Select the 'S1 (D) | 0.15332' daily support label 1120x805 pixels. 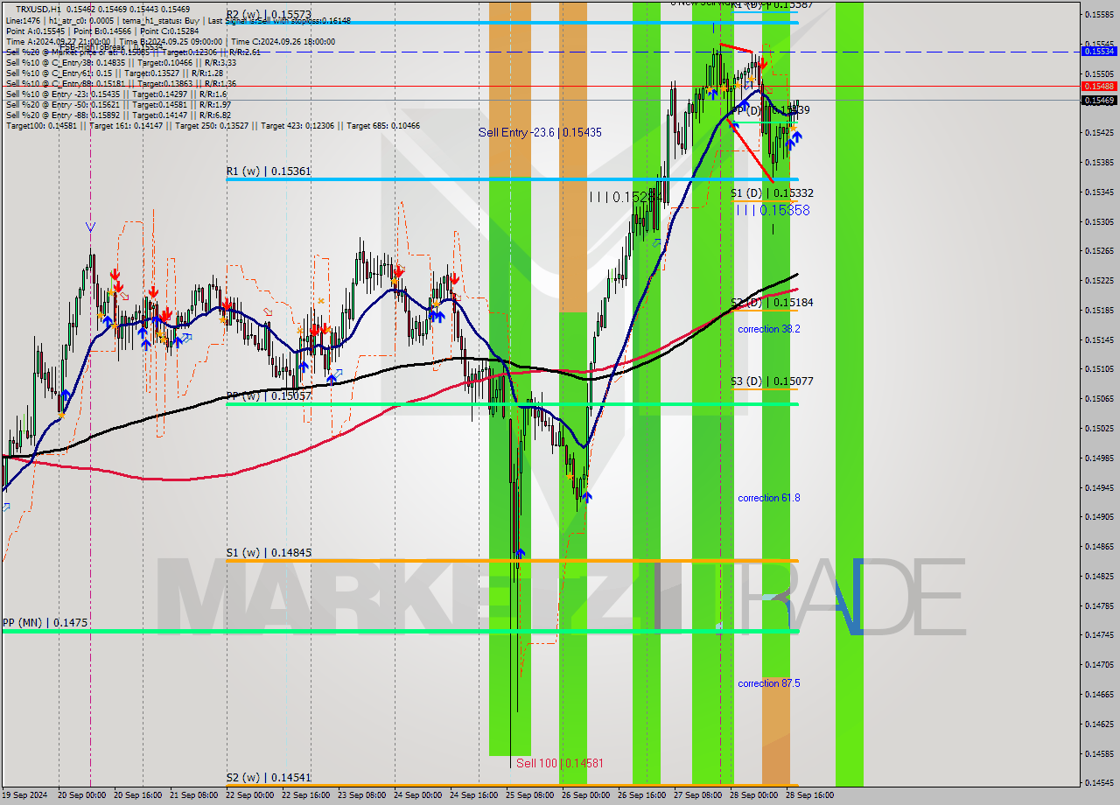[772, 192]
